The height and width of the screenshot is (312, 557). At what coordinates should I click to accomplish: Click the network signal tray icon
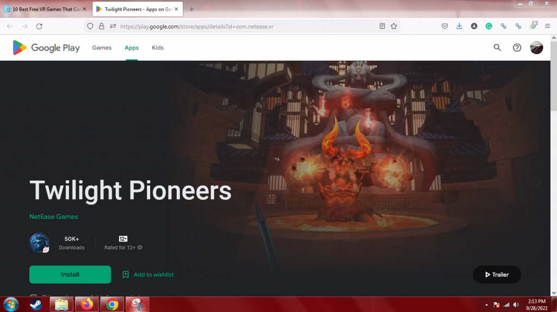click(506, 305)
